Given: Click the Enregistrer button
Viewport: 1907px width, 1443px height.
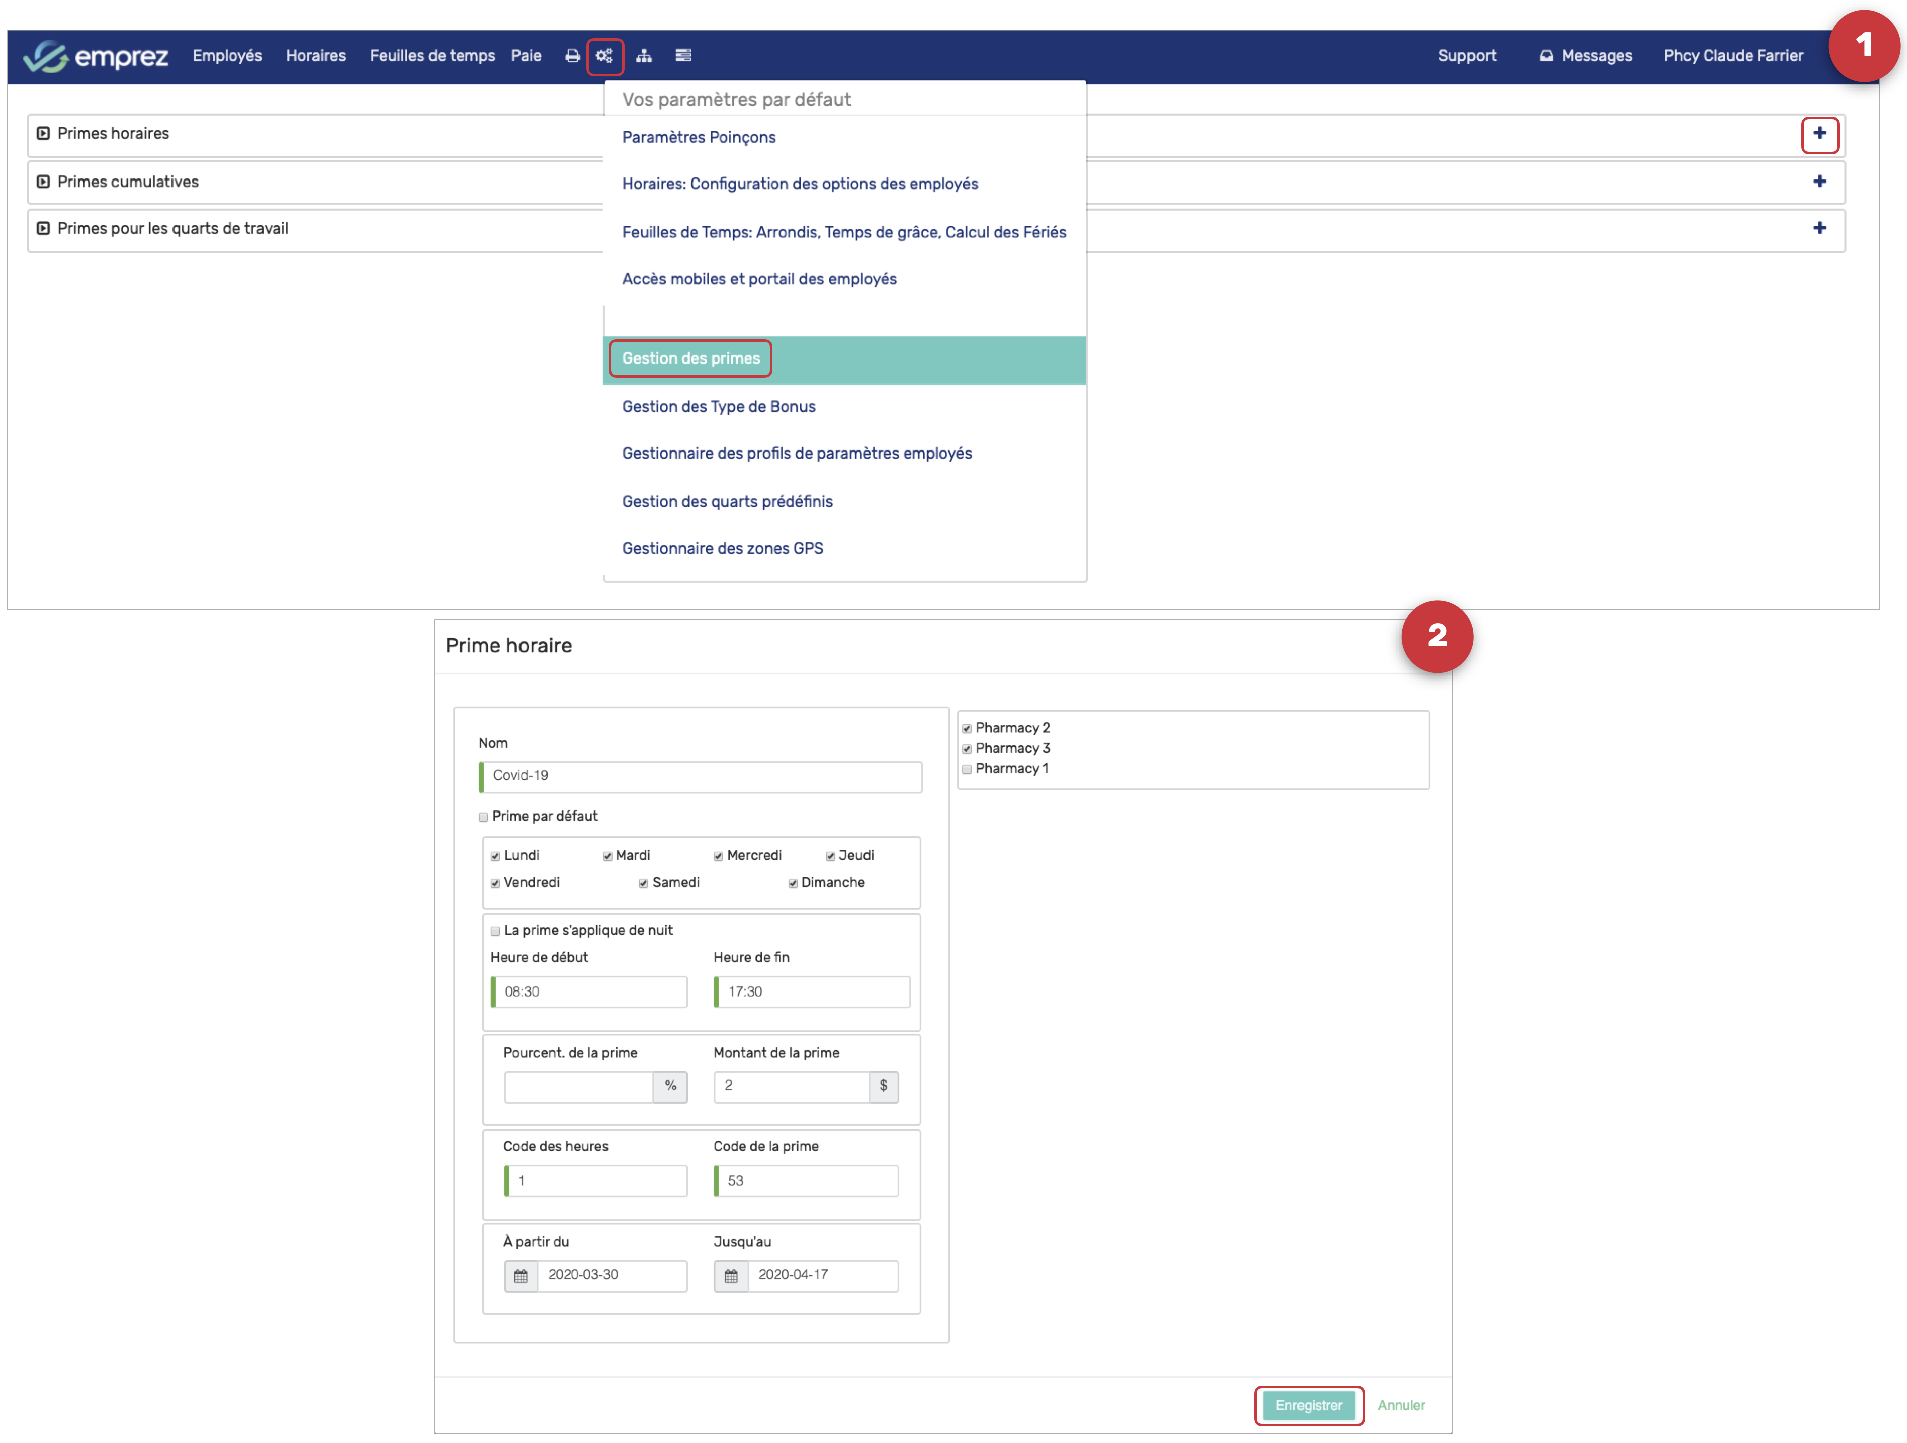Looking at the screenshot, I should point(1308,1405).
